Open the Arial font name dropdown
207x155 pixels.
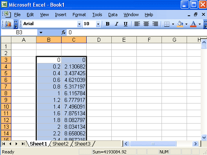point(79,24)
